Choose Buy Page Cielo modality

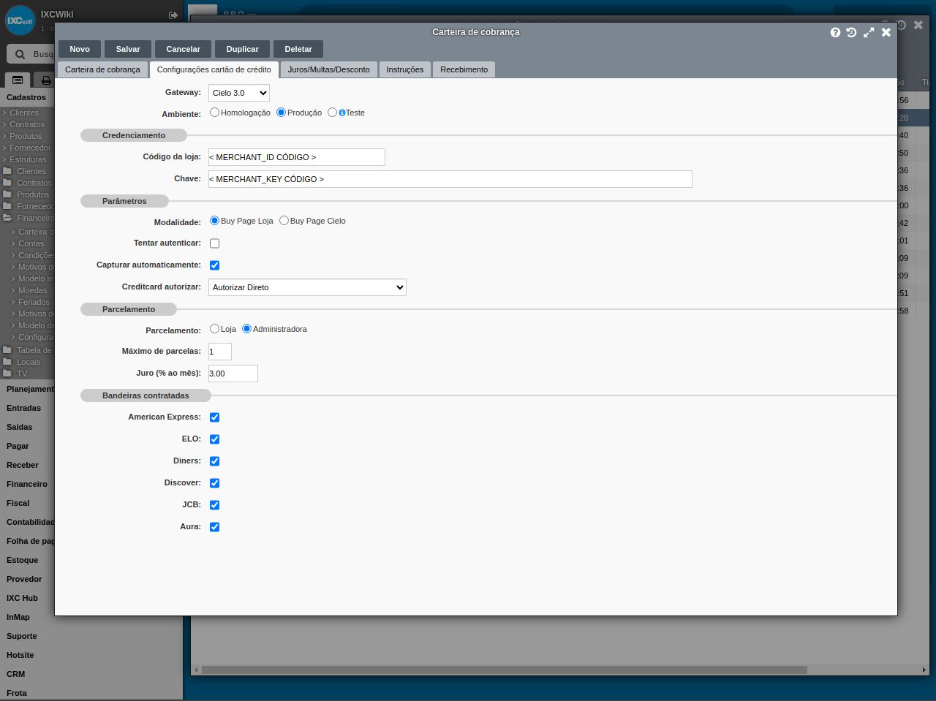[284, 221]
